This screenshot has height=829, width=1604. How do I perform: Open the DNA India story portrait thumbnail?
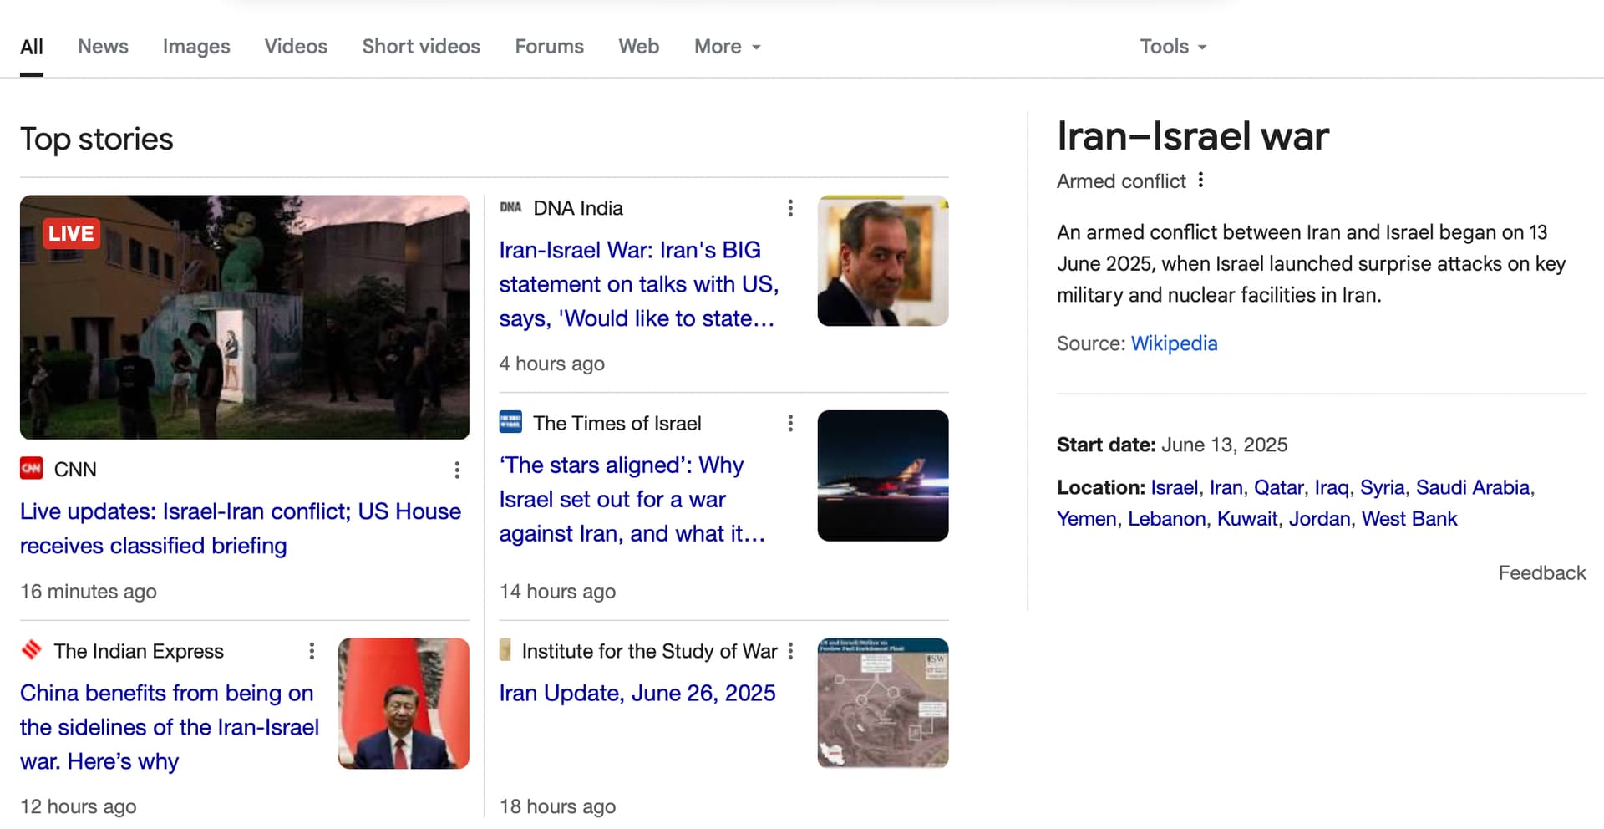[883, 261]
